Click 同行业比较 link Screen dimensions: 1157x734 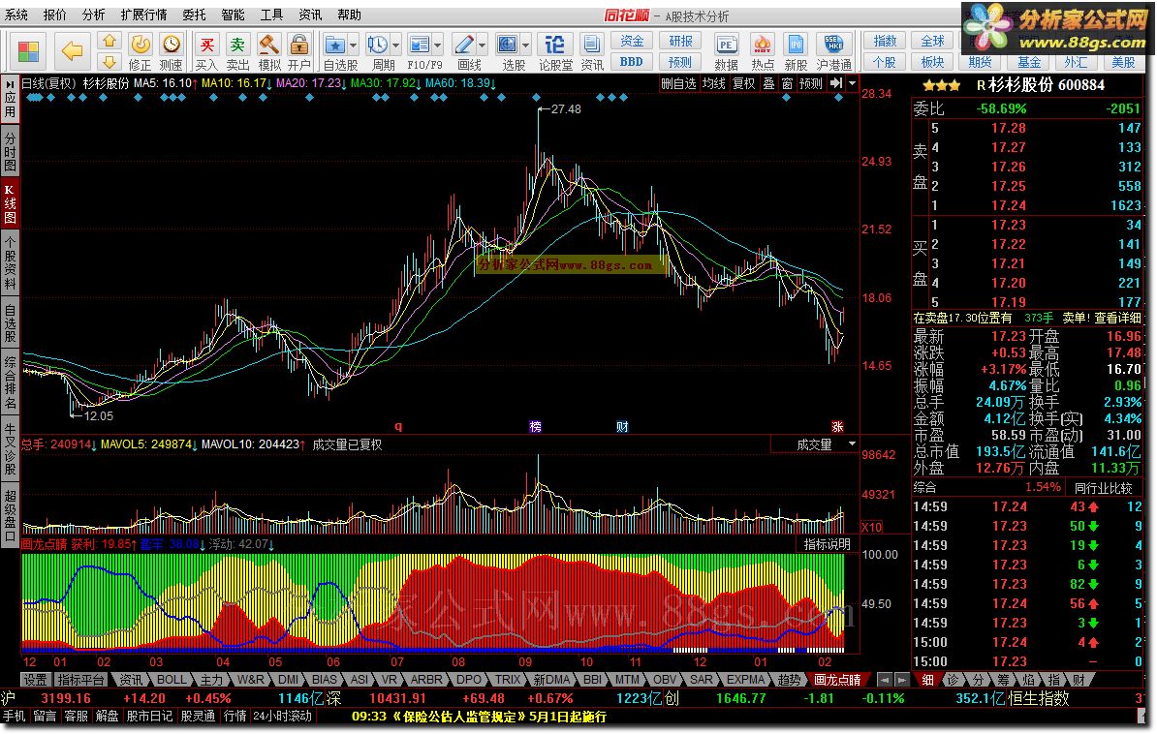[1103, 488]
